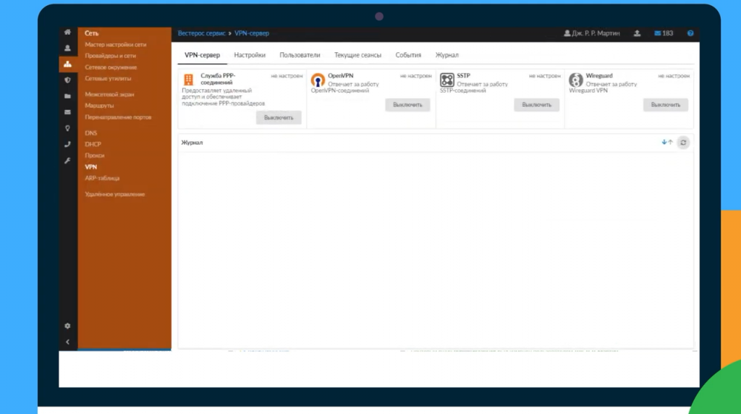Click не настроен status on OpenVPN card
Viewport: 741px width, 414px height.
point(416,75)
